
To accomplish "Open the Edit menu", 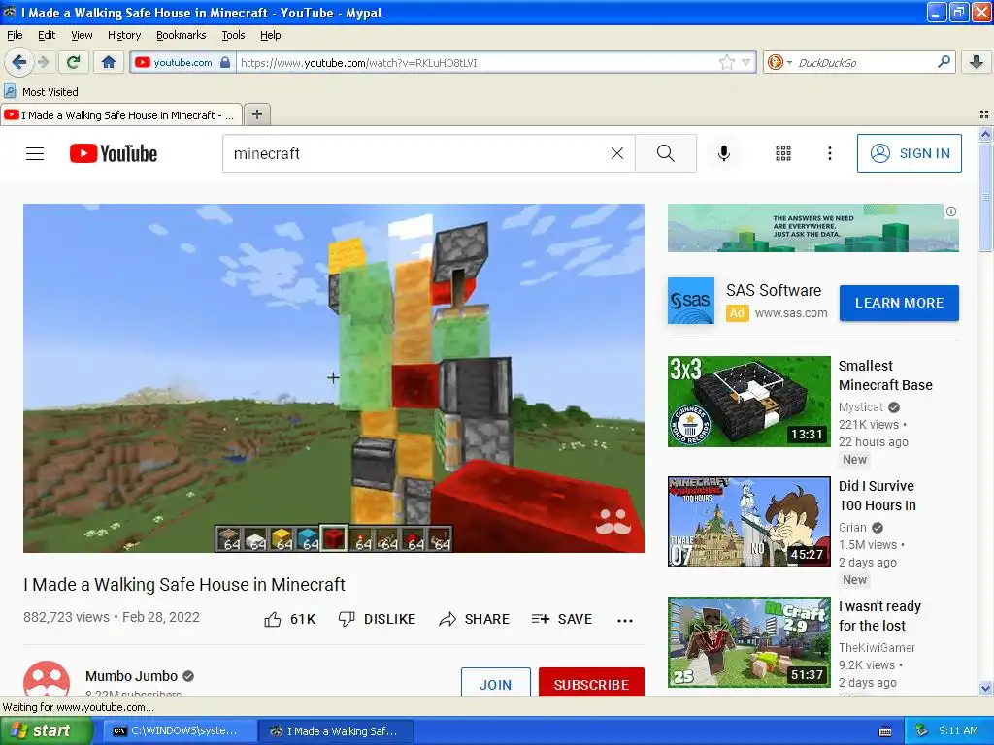I will (47, 35).
